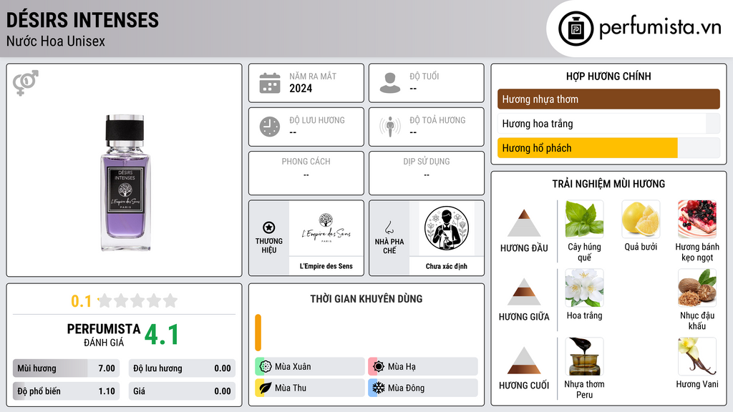Image resolution: width=733 pixels, height=412 pixels.
Task: Click the orange vertical bar under Thời gian khuyên dùng
Action: click(x=258, y=333)
